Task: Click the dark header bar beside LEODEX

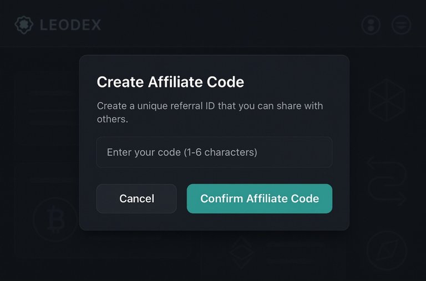Action: (x=231, y=24)
